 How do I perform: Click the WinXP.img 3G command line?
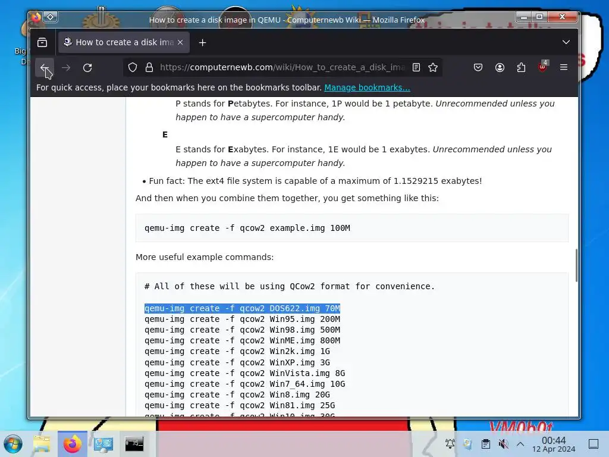pyautogui.click(x=237, y=362)
